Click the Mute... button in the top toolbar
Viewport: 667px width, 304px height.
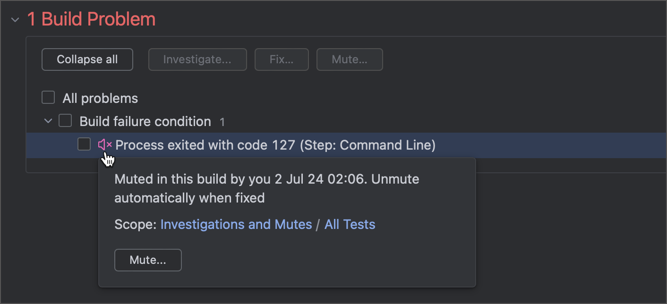pyautogui.click(x=350, y=59)
